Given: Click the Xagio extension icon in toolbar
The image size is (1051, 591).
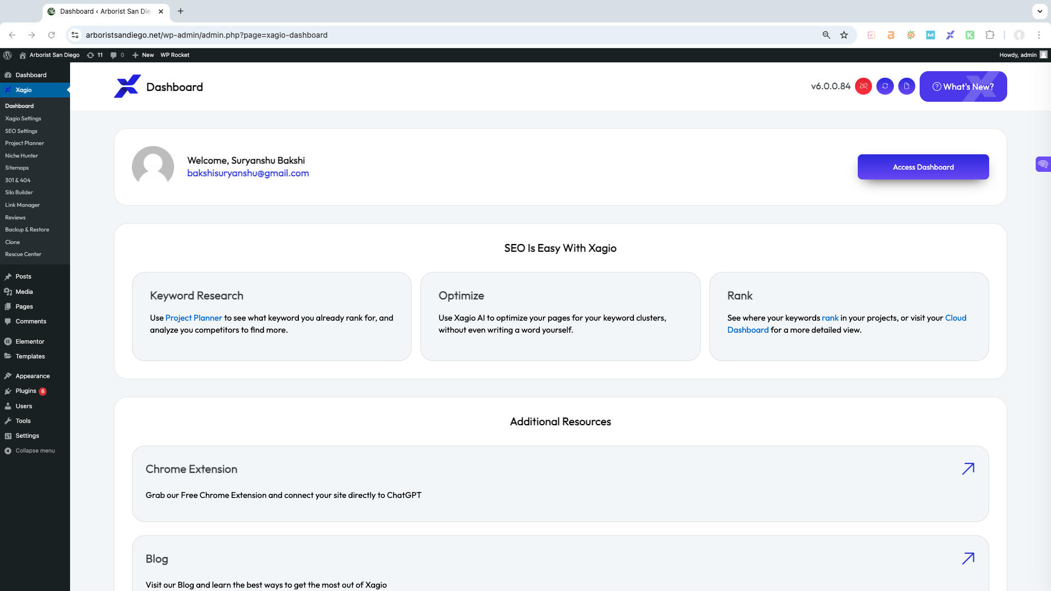Looking at the screenshot, I should coord(950,35).
